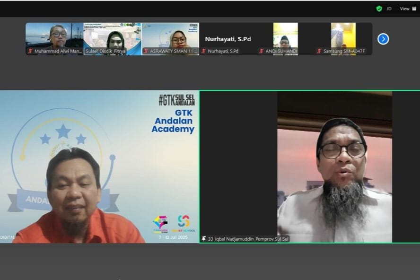
Task: Click muted mic icon on ASRAWATY SMAN 11
Action: coord(146,51)
